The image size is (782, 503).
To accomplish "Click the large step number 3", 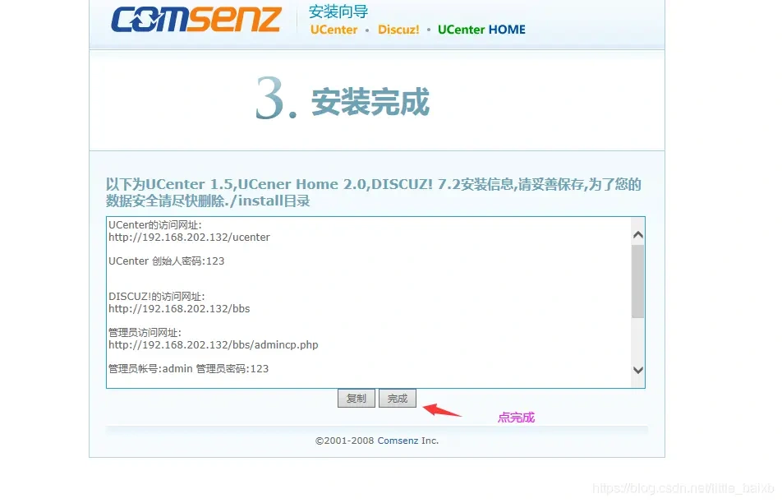I will tap(271, 98).
